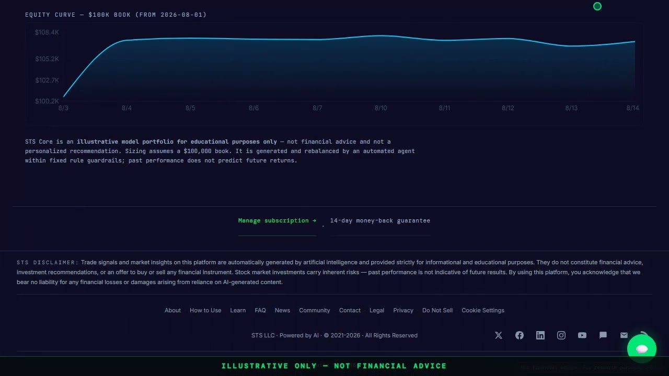The image size is (669, 376).
Task: Go to the Learn page
Action: click(x=238, y=310)
